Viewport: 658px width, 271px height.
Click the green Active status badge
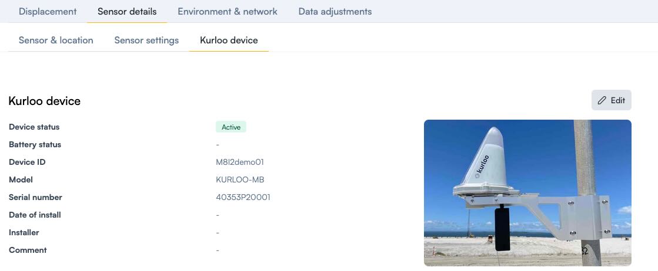[231, 127]
